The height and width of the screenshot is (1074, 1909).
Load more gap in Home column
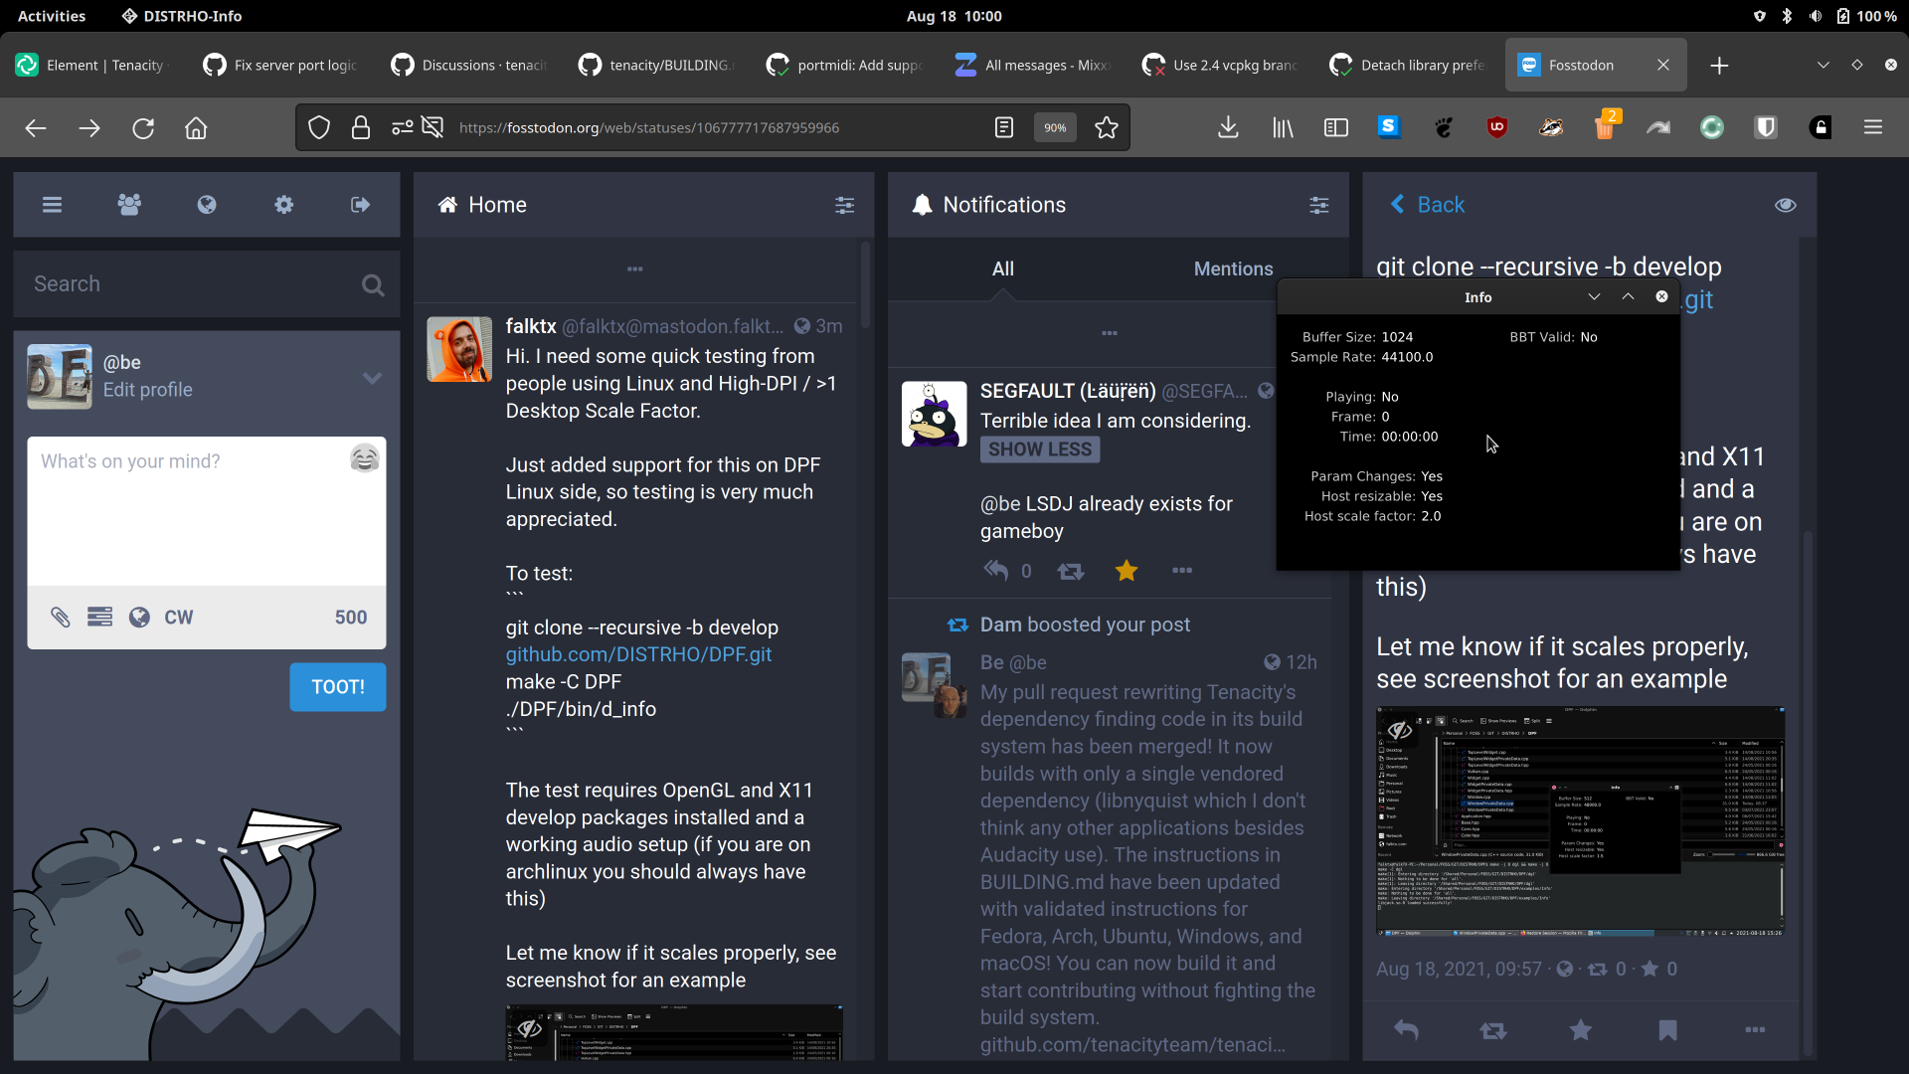(x=635, y=268)
